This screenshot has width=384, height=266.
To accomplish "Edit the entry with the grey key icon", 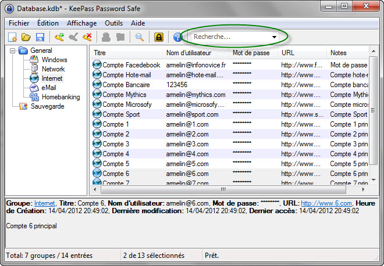I will point(73,37).
